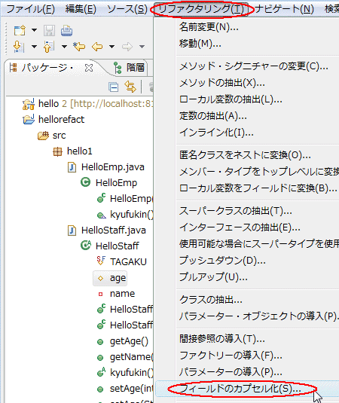
Task: Select the src source folder
Action: tap(52, 135)
